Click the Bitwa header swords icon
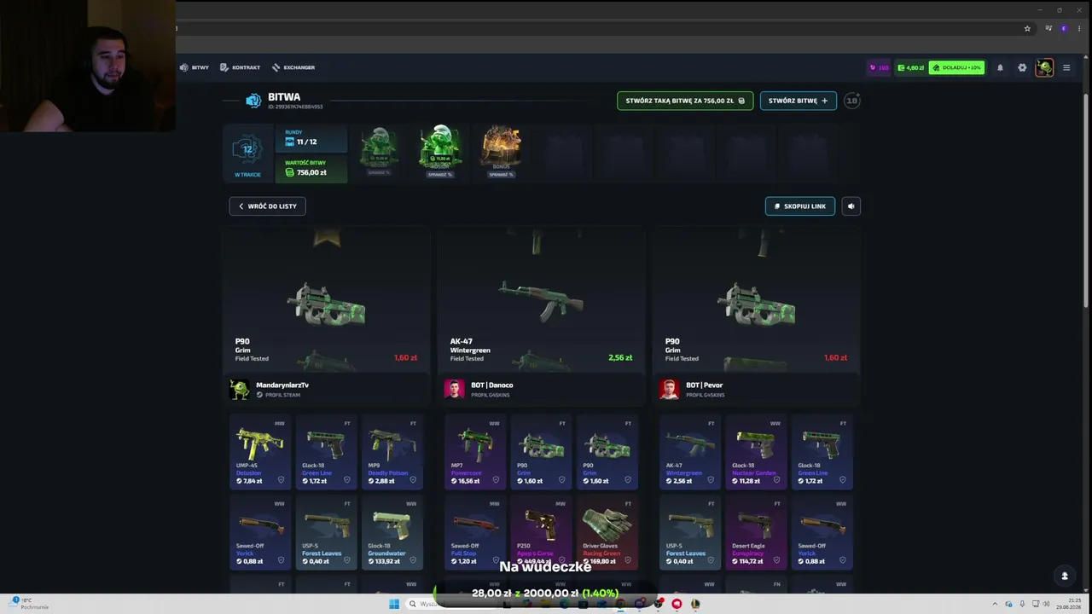This screenshot has height=614, width=1092. click(x=253, y=101)
